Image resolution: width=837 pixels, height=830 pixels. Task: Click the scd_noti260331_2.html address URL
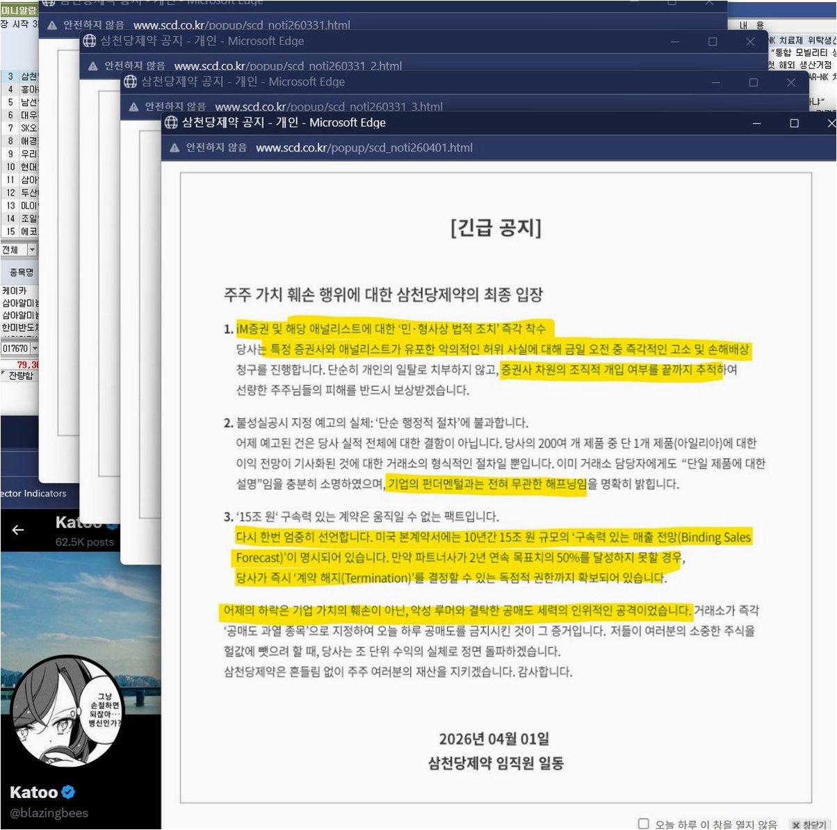click(x=288, y=66)
